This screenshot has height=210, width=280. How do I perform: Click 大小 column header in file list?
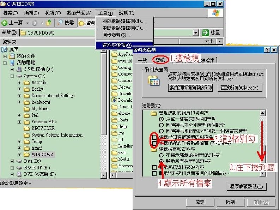(x=197, y=41)
